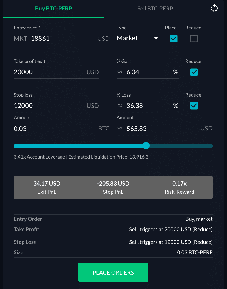
Task: Click the Stop PnL value
Action: tap(113, 183)
